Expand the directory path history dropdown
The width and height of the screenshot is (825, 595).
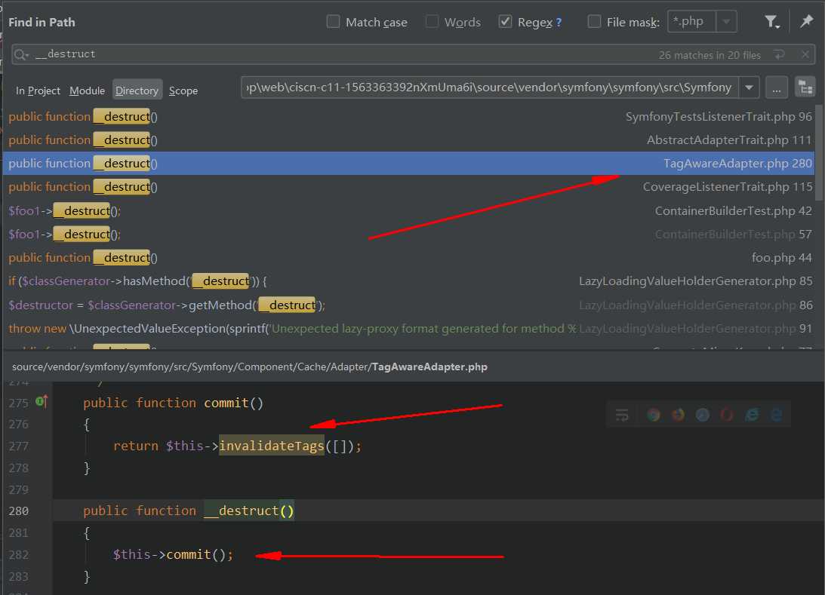tap(749, 87)
